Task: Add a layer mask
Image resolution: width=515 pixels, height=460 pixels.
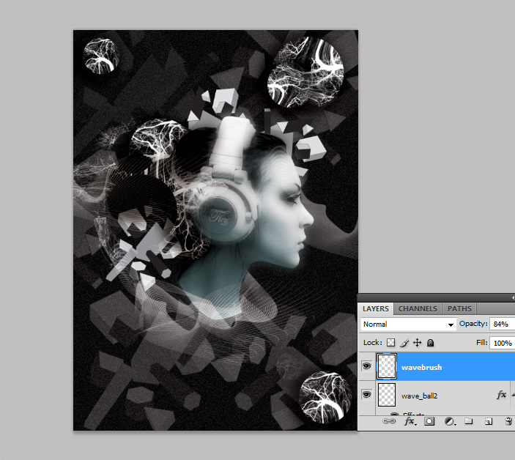Action: [x=430, y=422]
